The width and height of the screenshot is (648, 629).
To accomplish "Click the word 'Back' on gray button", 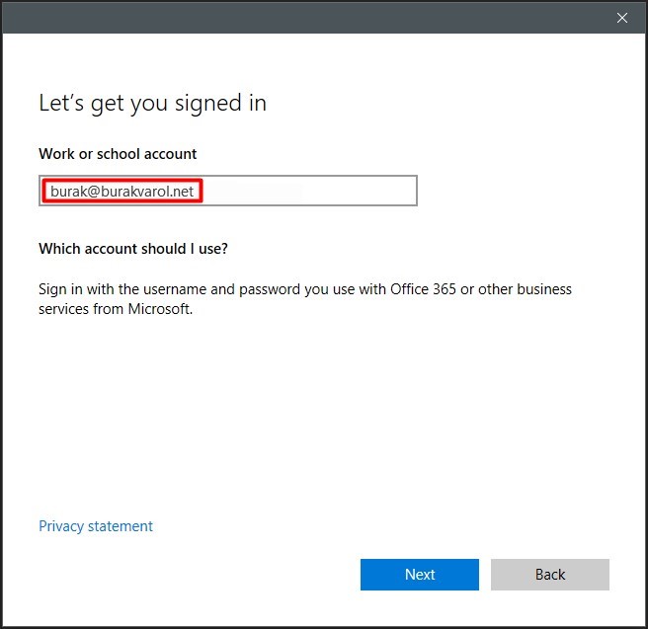I will 550,575.
